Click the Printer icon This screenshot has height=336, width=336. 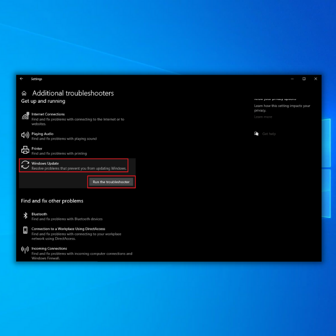point(25,150)
